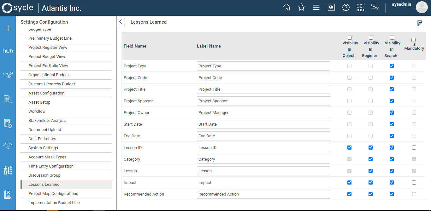Open Stakeholder Analysis settings
431x211 pixels.
click(66, 121)
